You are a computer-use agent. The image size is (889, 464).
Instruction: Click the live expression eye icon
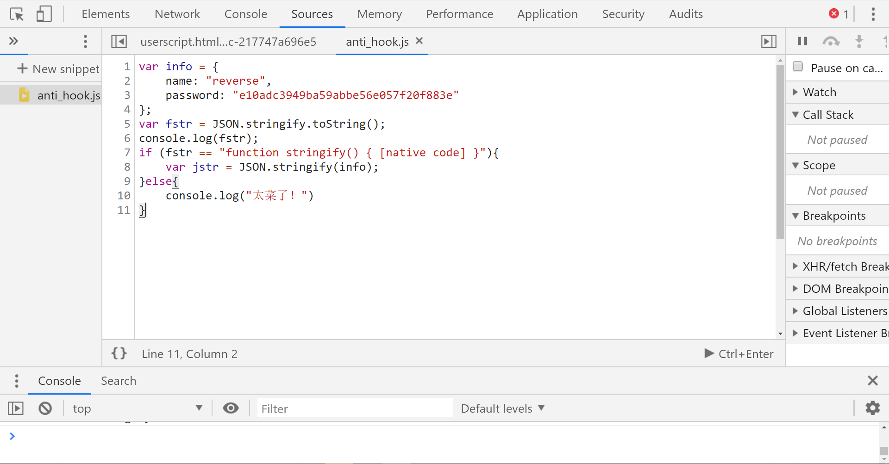click(231, 408)
